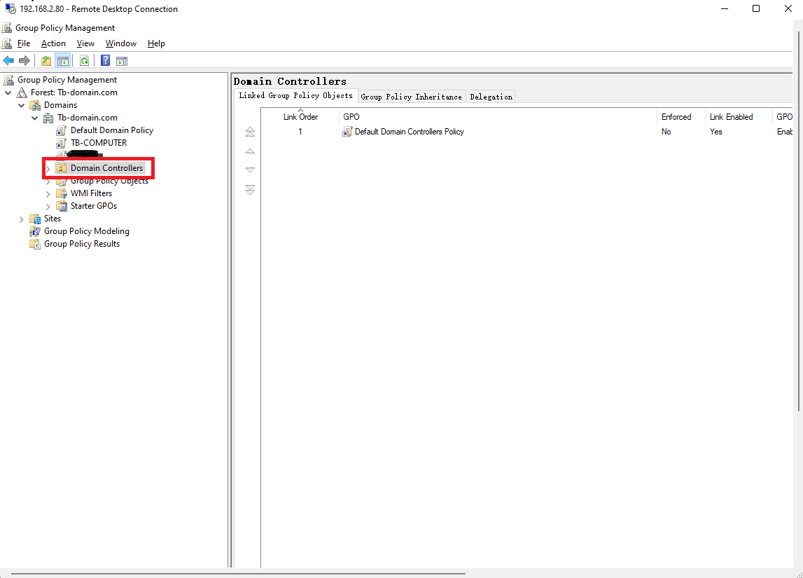Move the GPO link to the bottom
803x578 pixels.
[x=250, y=190]
